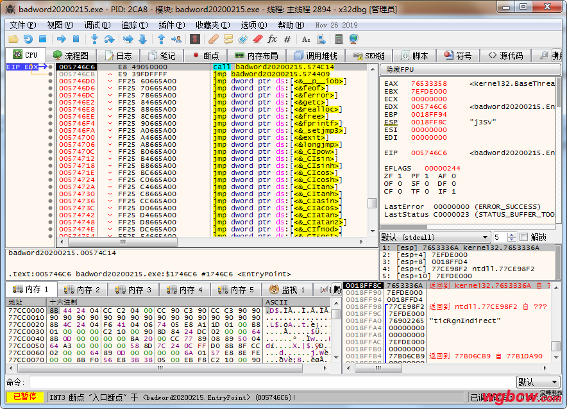The width and height of the screenshot is (567, 409).
Task: Click the disassembly vertical scrollbar thumb
Action: coord(373,203)
